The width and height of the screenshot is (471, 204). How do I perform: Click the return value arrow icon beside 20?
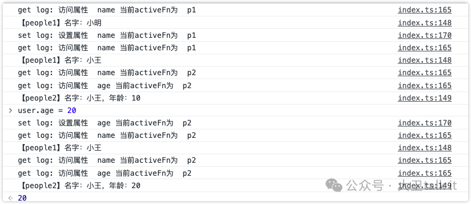[x=11, y=198]
